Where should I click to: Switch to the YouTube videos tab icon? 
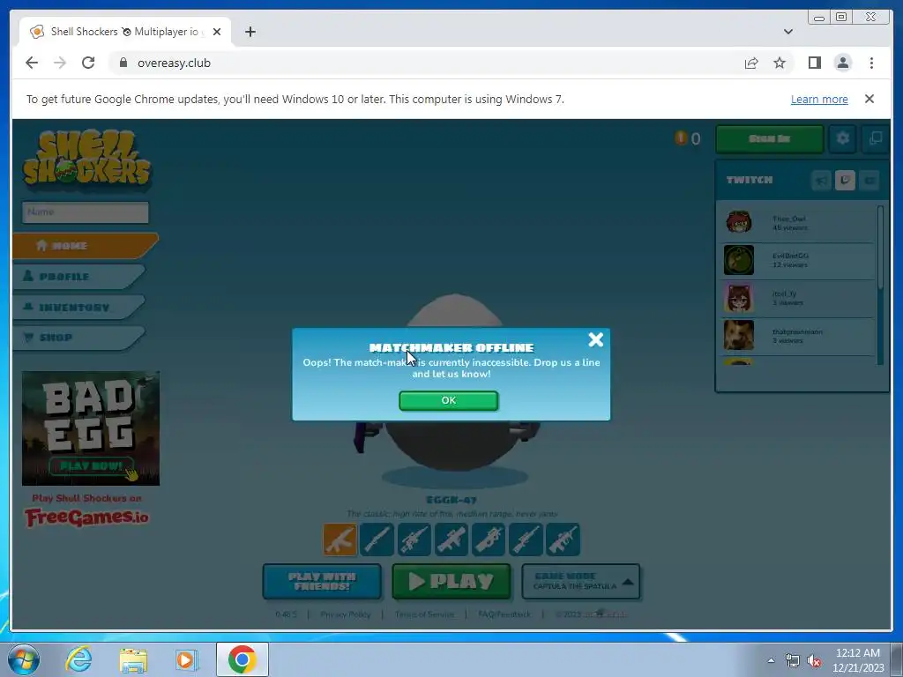tap(869, 181)
